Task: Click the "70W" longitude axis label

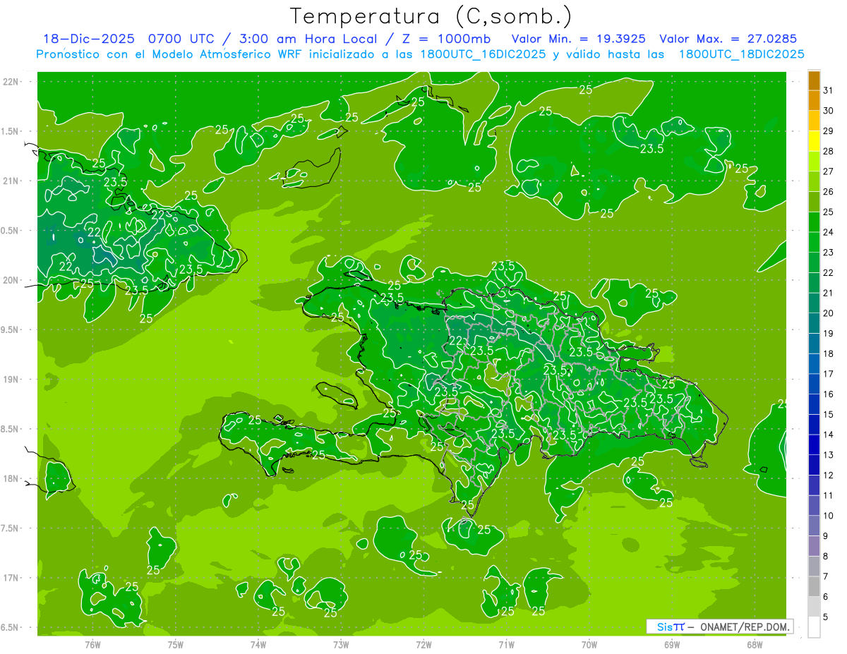Action: point(589,644)
